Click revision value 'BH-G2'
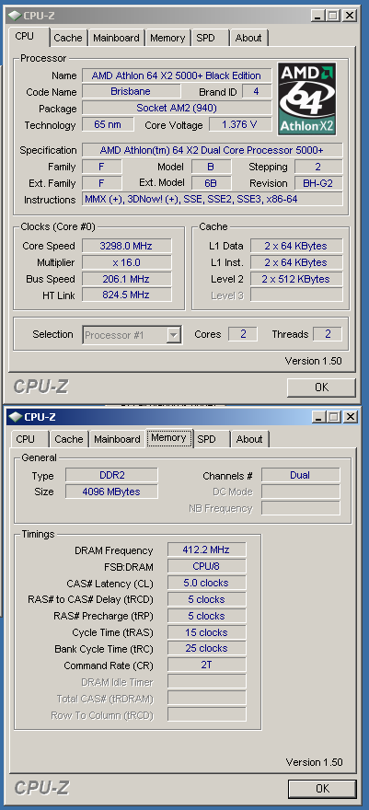 (x=318, y=183)
